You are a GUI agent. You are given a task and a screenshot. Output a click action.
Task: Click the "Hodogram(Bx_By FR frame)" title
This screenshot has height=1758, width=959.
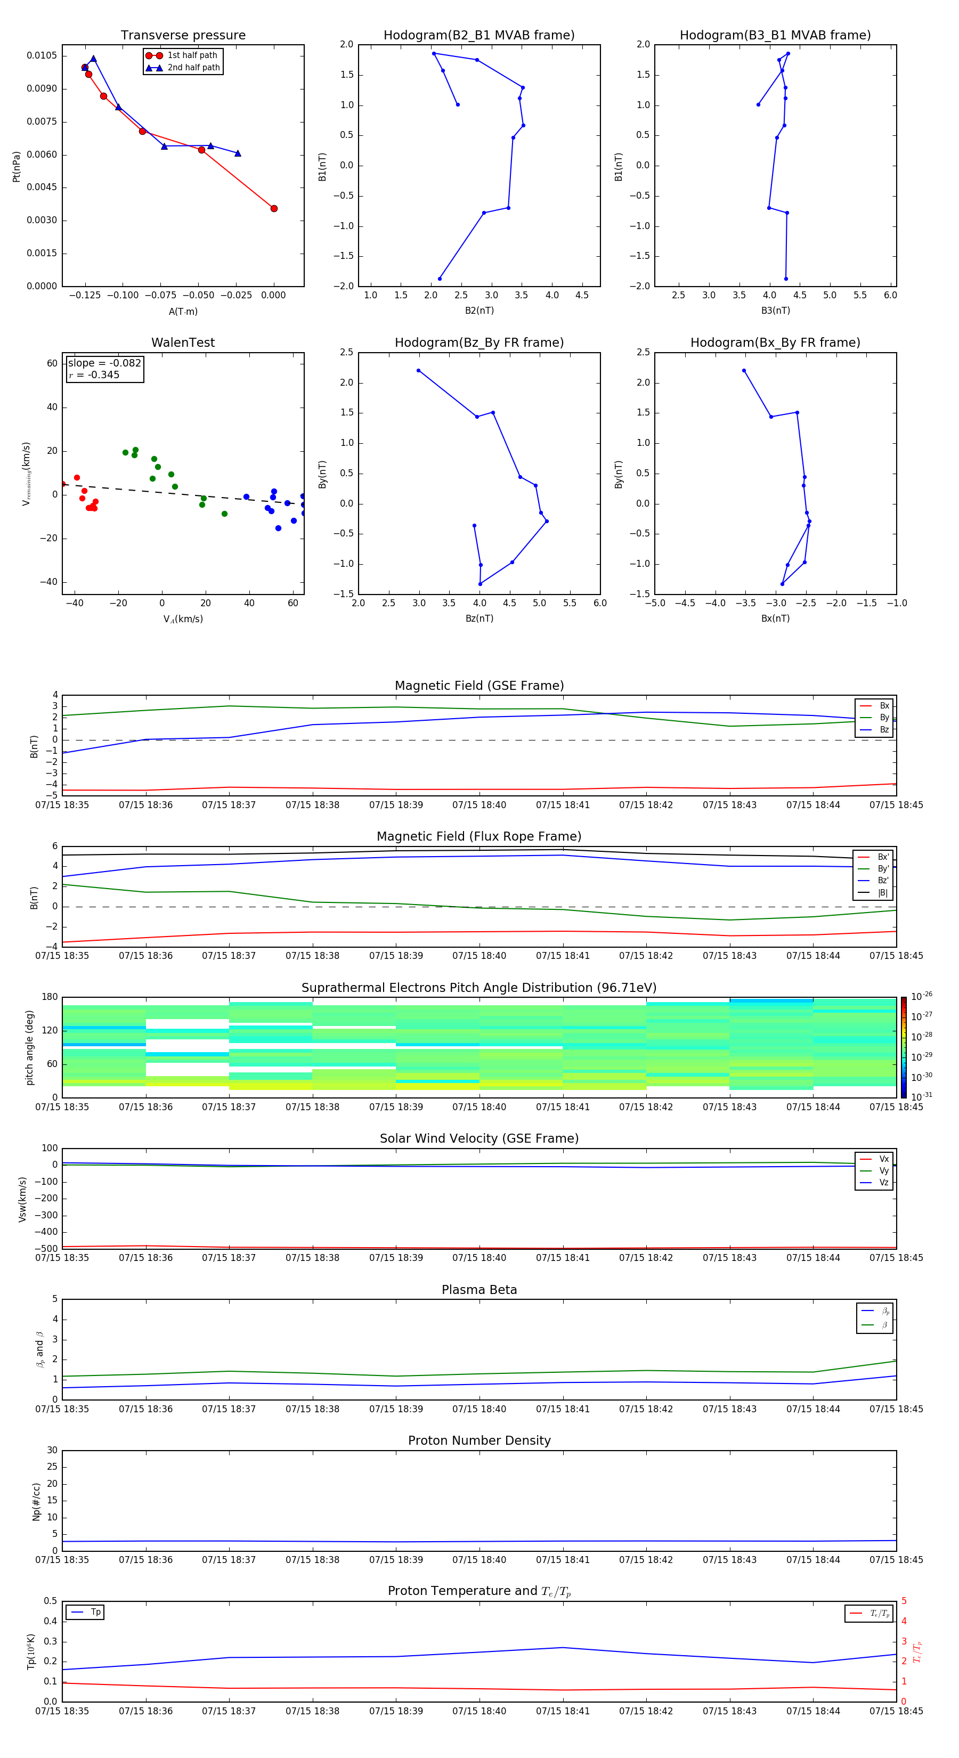pyautogui.click(x=775, y=343)
